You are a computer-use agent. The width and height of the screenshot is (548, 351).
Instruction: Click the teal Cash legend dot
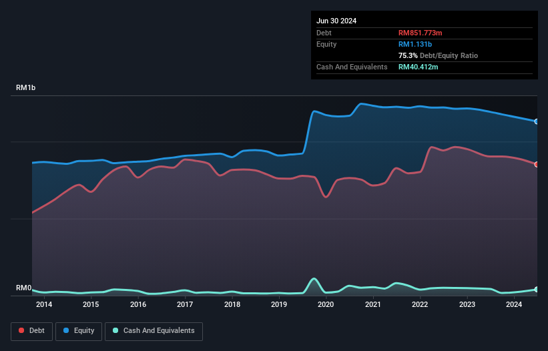point(115,330)
